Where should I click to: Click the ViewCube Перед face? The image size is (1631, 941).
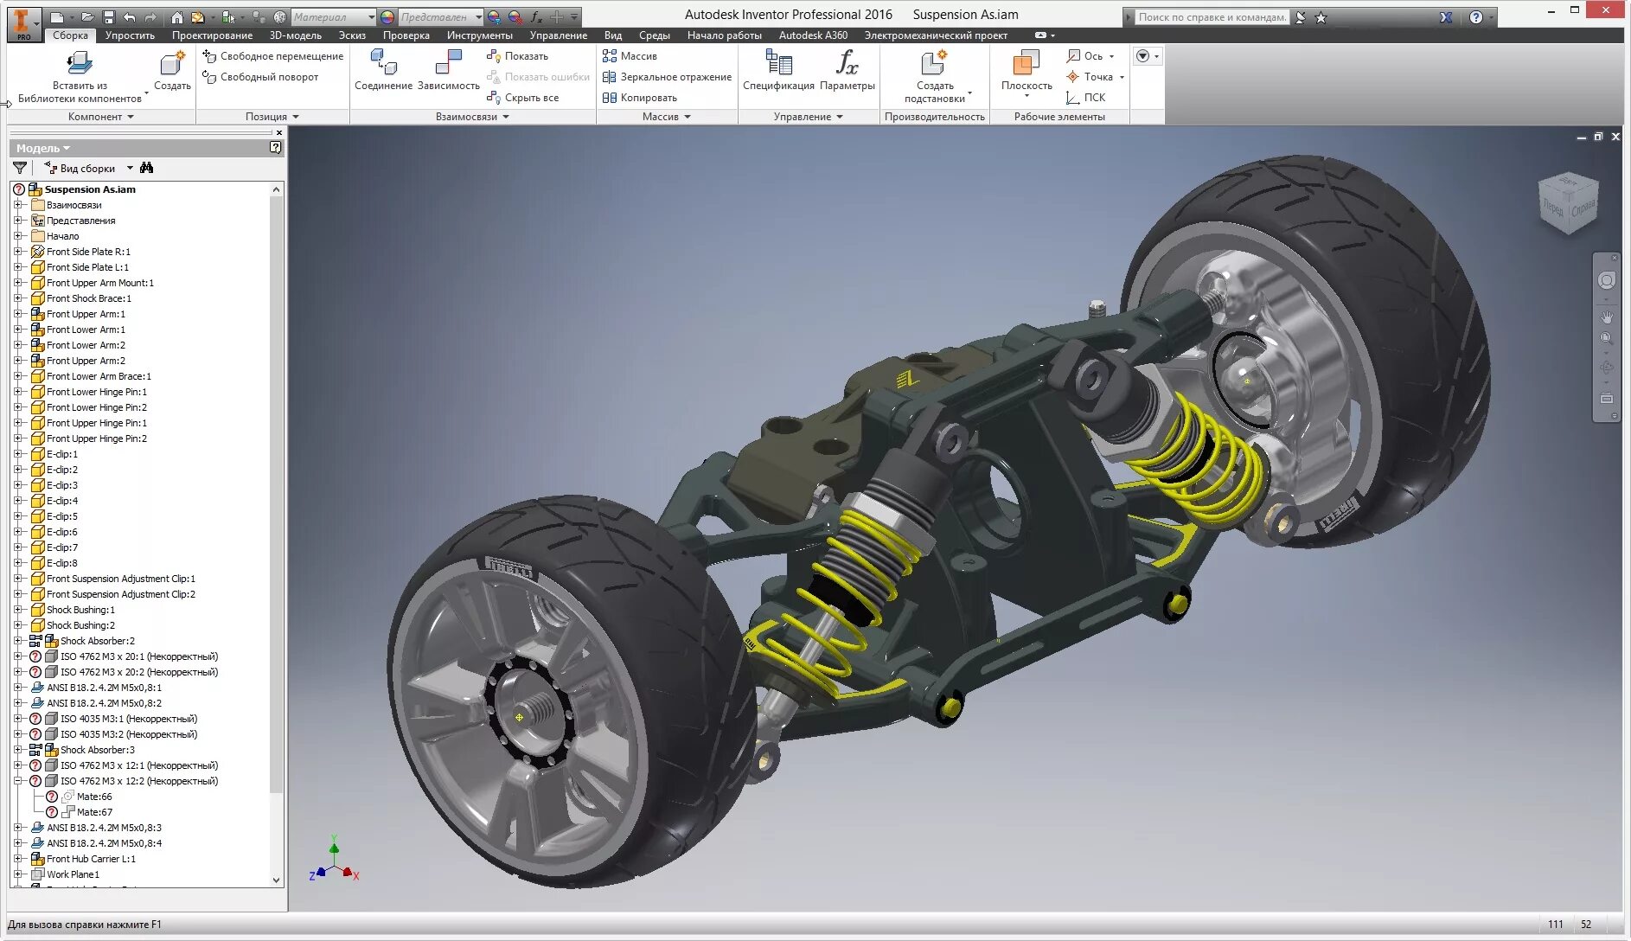pos(1554,208)
